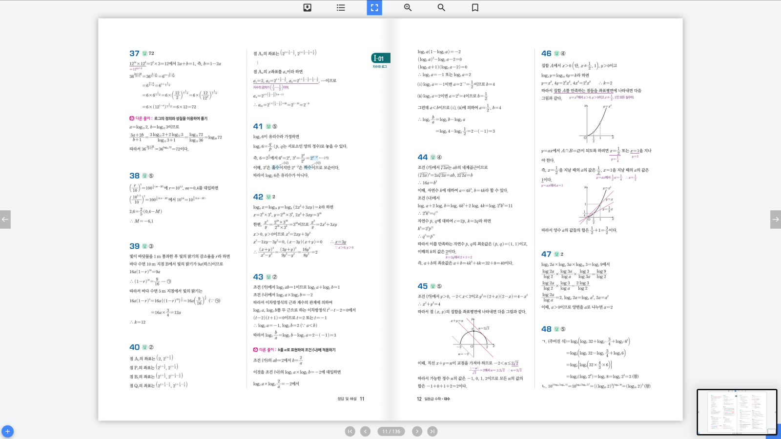Click the blue plus button

click(7, 431)
